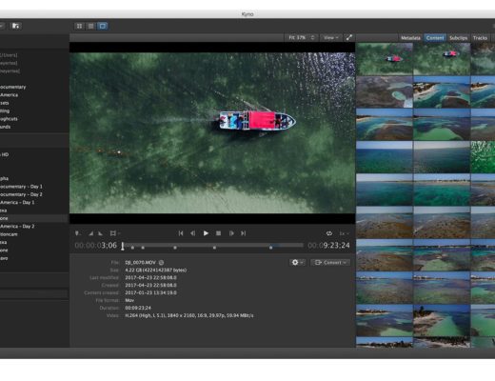Click the playhead handle on the timeline

[x=123, y=246]
